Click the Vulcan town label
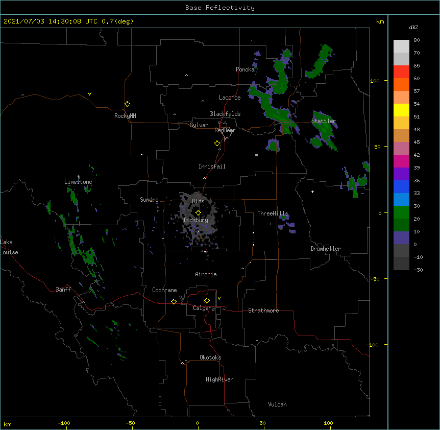Image resolution: width=440 pixels, height=430 pixels. [277, 404]
